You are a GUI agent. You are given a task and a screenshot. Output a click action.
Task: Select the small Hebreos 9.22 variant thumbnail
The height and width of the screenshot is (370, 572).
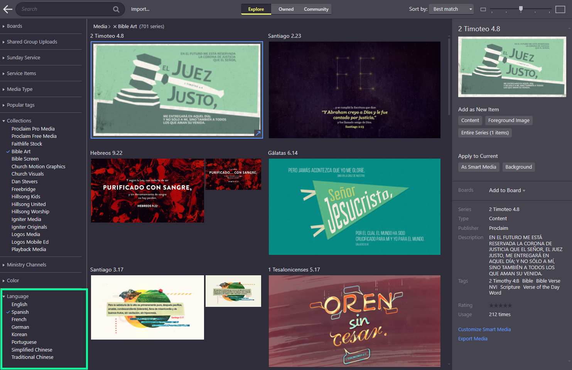233,174
